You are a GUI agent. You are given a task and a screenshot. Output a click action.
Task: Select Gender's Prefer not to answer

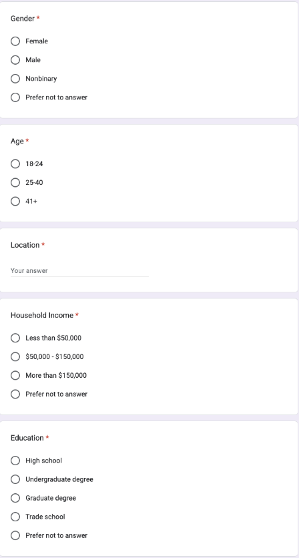click(x=15, y=97)
